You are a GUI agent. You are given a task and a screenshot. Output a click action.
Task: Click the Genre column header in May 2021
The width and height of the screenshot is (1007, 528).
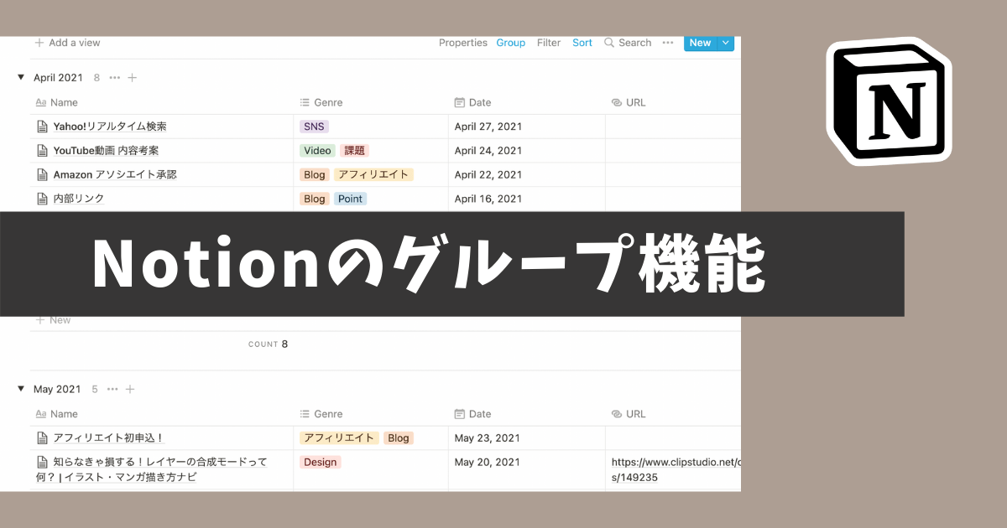click(x=321, y=414)
